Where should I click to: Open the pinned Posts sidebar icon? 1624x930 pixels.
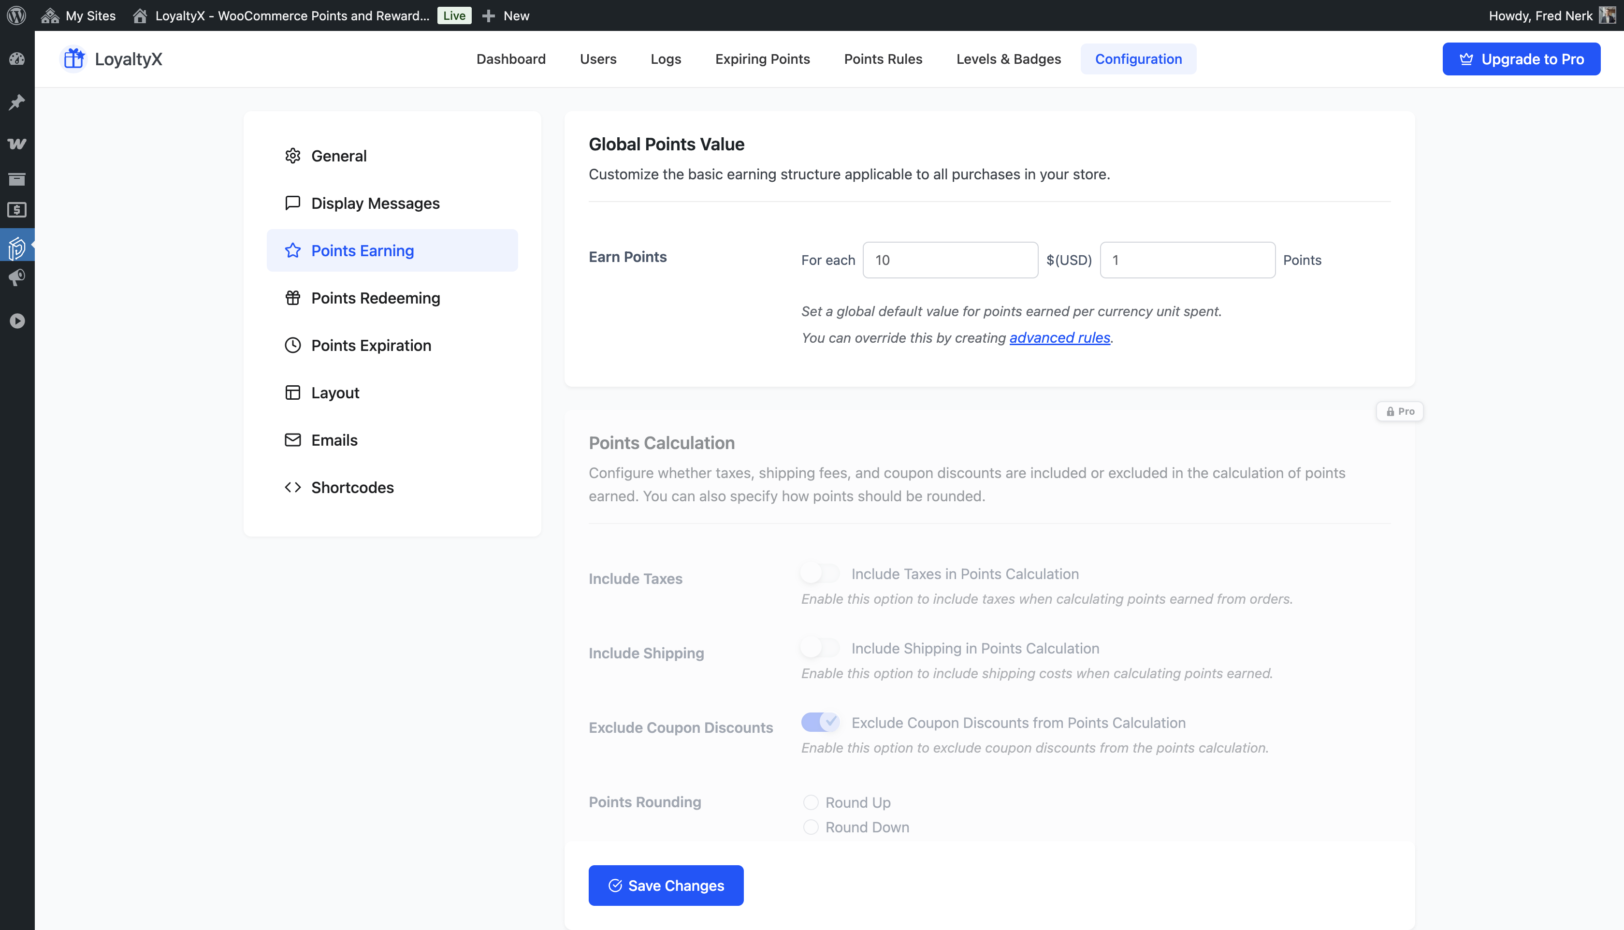tap(16, 102)
